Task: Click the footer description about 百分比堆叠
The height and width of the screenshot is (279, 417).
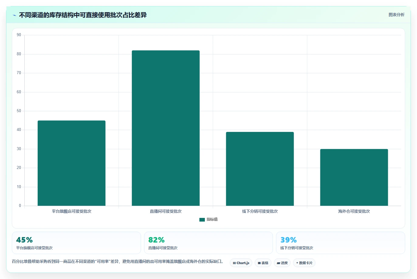Action: pyautogui.click(x=118, y=261)
